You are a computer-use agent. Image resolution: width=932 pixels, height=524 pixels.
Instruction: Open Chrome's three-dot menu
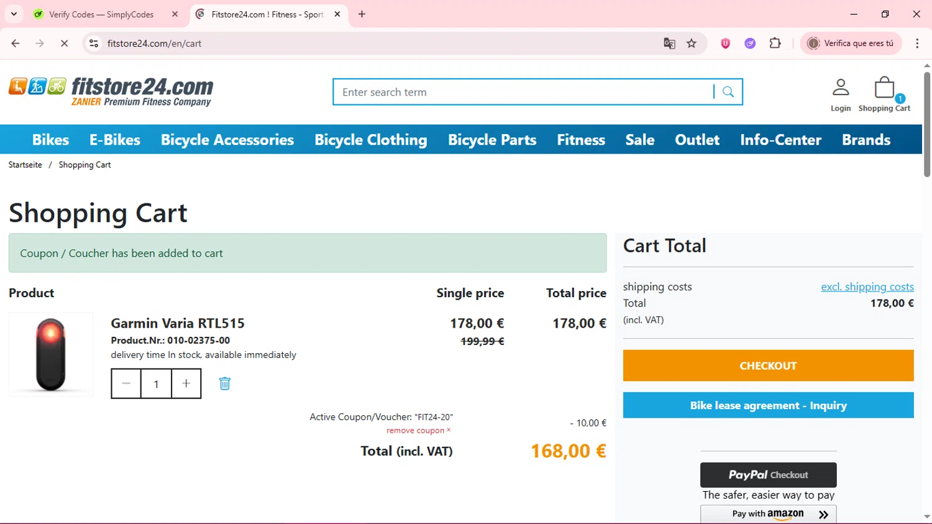(917, 44)
